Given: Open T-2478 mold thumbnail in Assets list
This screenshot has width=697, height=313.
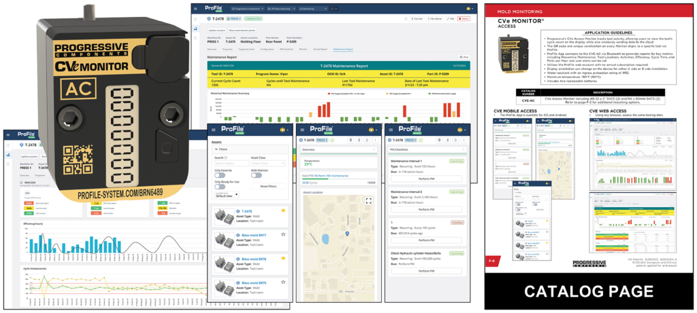Looking at the screenshot, I should click(225, 217).
